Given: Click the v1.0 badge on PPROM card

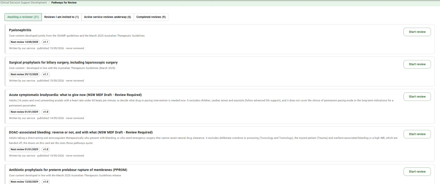Looking at the screenshot, I should 46,182.
